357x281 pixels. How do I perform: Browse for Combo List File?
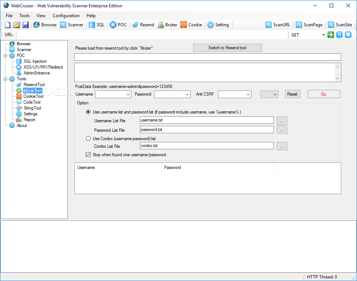pyautogui.click(x=282, y=146)
